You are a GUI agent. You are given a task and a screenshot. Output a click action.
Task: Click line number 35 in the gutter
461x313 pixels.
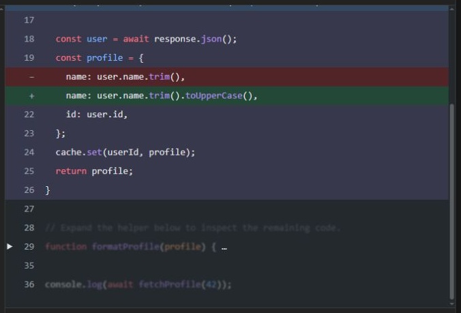[x=29, y=265]
